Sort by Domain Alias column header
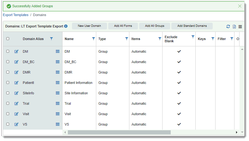This screenshot has height=141, width=249. point(33,39)
